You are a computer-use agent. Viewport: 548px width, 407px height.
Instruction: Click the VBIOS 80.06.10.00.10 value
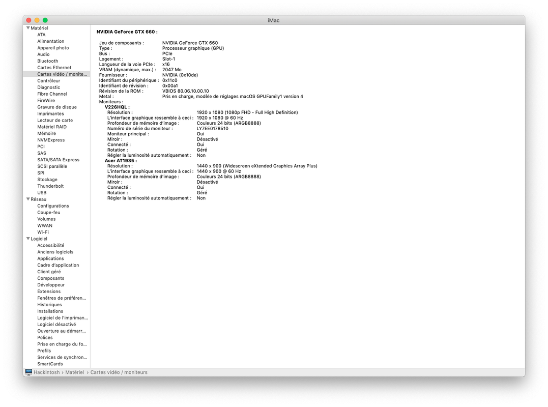[x=186, y=91]
